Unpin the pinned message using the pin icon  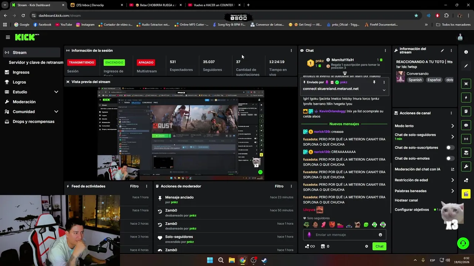point(374,82)
